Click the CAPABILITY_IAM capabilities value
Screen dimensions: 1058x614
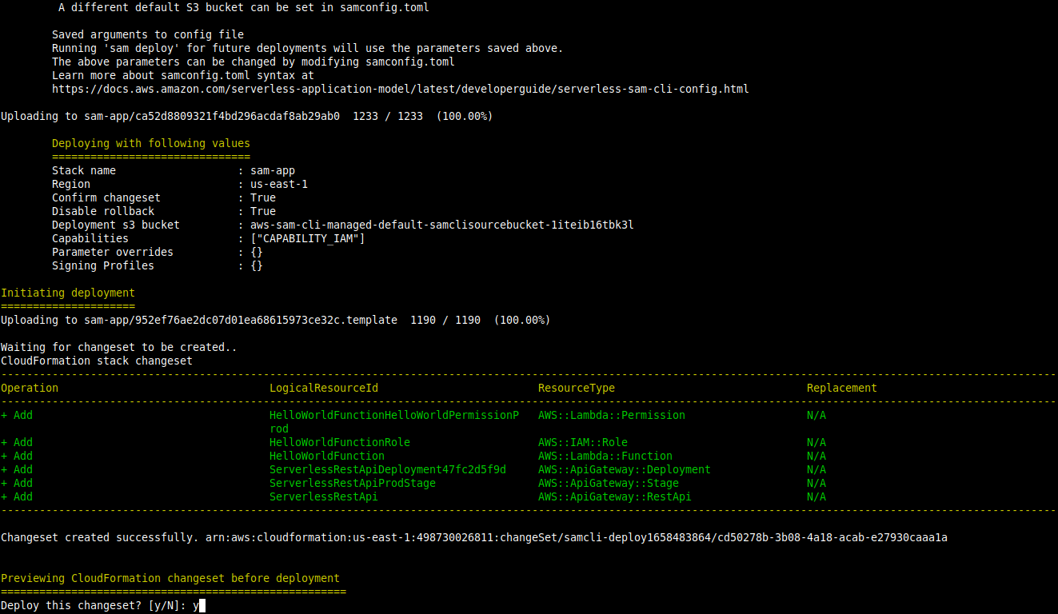308,238
